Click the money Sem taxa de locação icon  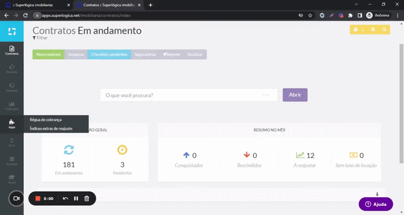[x=353, y=155]
